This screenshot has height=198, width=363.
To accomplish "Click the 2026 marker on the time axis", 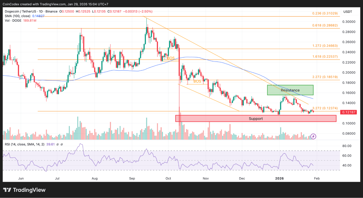I will (x=279, y=178).
